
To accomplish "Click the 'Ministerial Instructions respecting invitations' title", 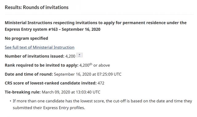I will pyautogui.click(x=96, y=23).
